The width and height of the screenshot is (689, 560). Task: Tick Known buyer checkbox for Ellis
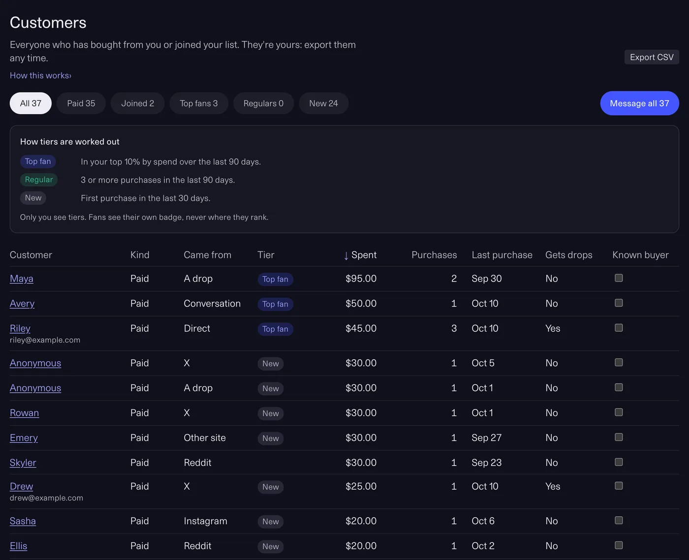619,545
